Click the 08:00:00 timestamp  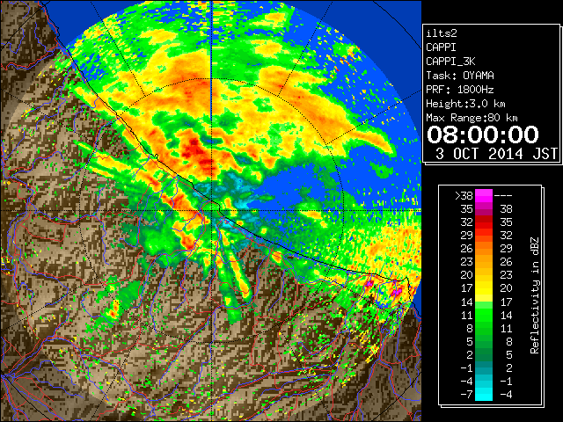coord(483,135)
